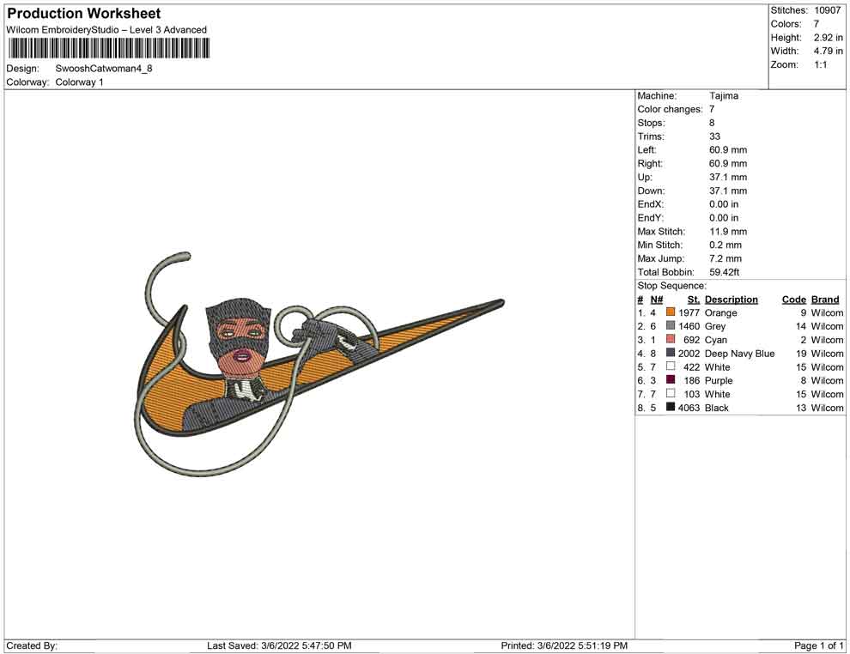The height and width of the screenshot is (654, 850).
Task: Select the Up value '37.1 mm'
Action: (x=728, y=177)
